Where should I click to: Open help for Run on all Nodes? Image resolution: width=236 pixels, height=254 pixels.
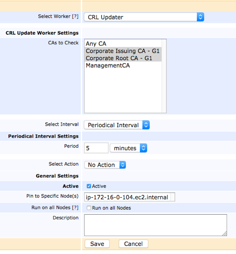(x=75, y=207)
